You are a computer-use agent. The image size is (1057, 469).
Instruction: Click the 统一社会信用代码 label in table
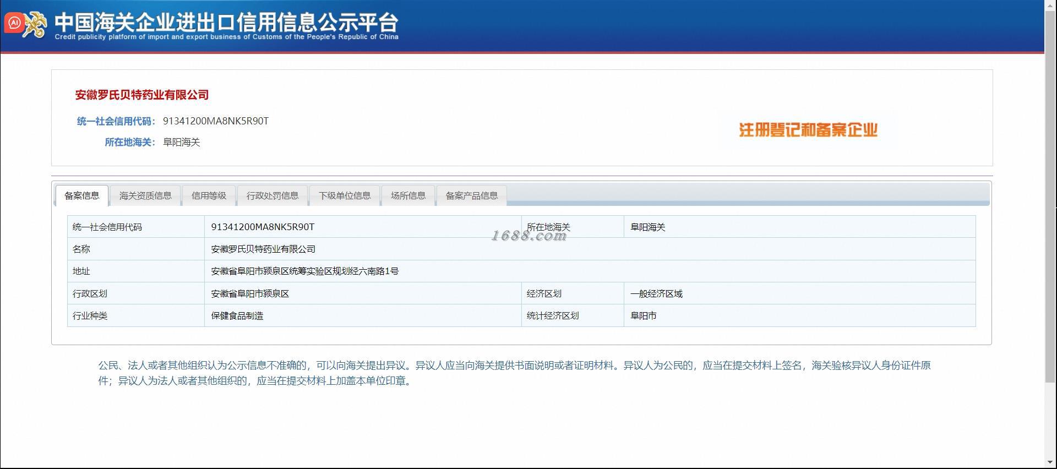point(107,227)
